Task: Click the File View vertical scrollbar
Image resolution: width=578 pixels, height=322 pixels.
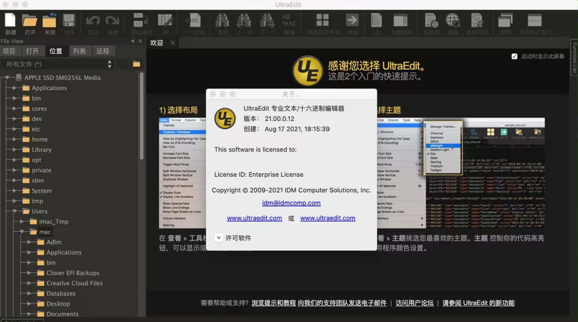Action: point(141,116)
